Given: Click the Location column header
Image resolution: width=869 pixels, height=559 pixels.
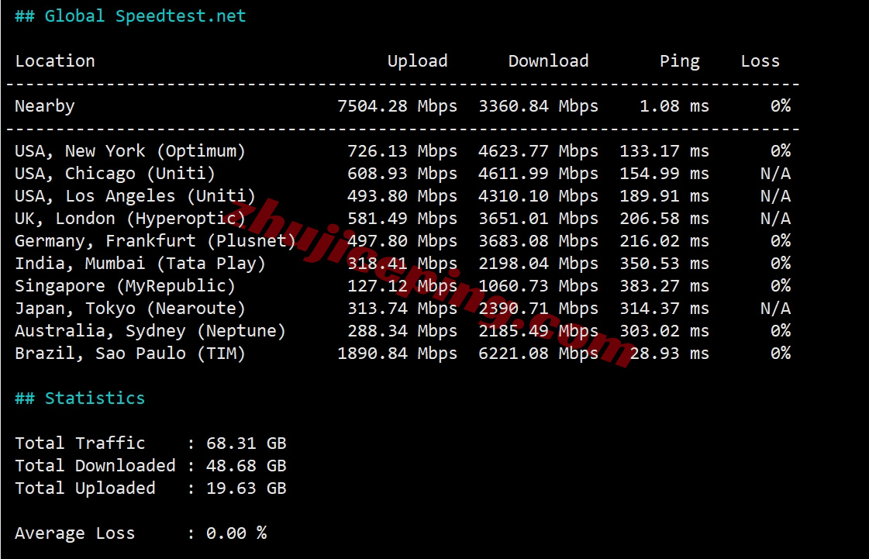Looking at the screenshot, I should 55,61.
